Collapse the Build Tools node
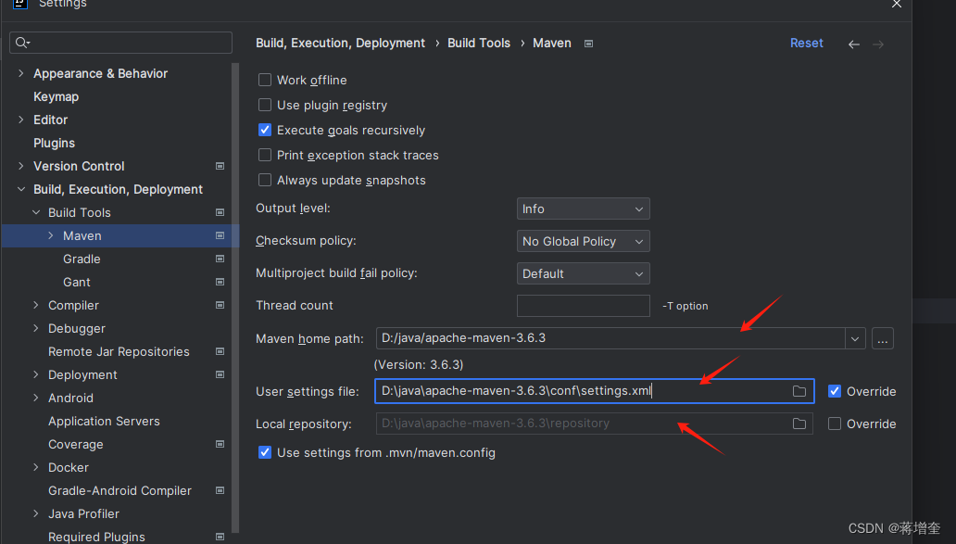 coord(36,212)
